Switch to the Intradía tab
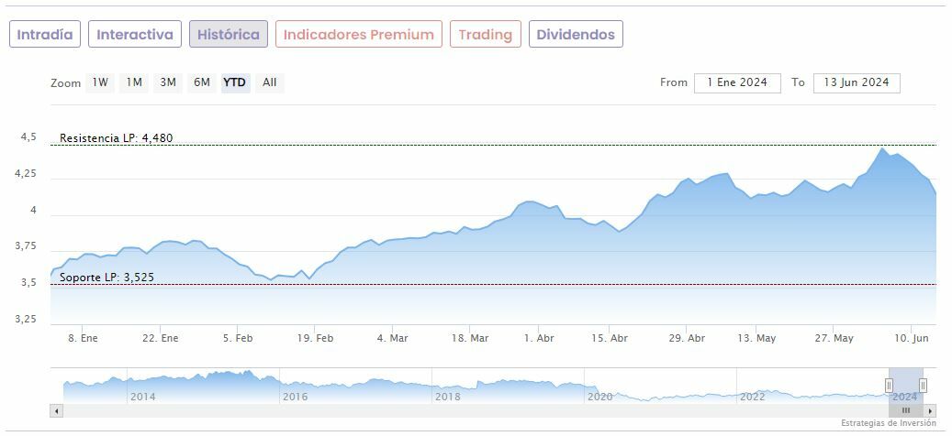The height and width of the screenshot is (436, 952). tap(45, 35)
